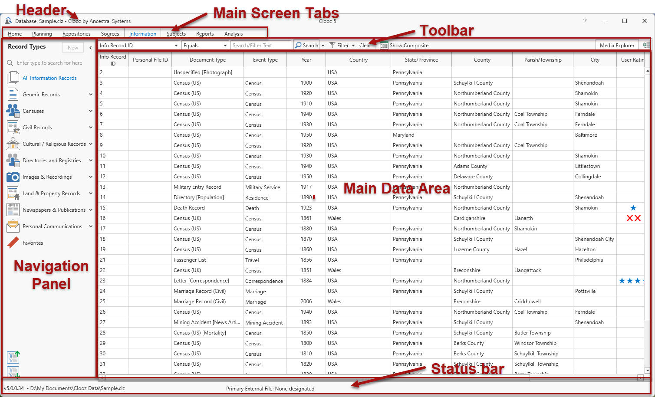Click the Media Explorer button
Screen dimensions: 655x397
[617, 46]
